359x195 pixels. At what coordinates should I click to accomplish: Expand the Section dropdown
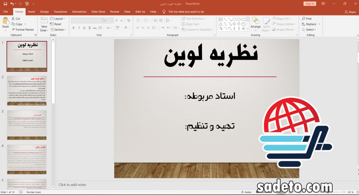click(58, 29)
